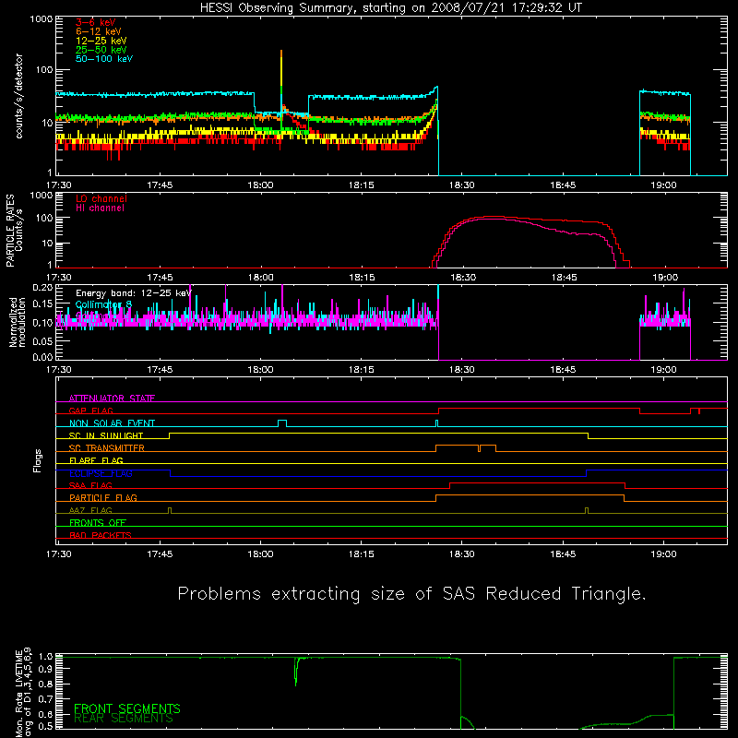The height and width of the screenshot is (738, 738).
Task: Click the "FLARE FLAG" flag label
Action: [x=96, y=460]
